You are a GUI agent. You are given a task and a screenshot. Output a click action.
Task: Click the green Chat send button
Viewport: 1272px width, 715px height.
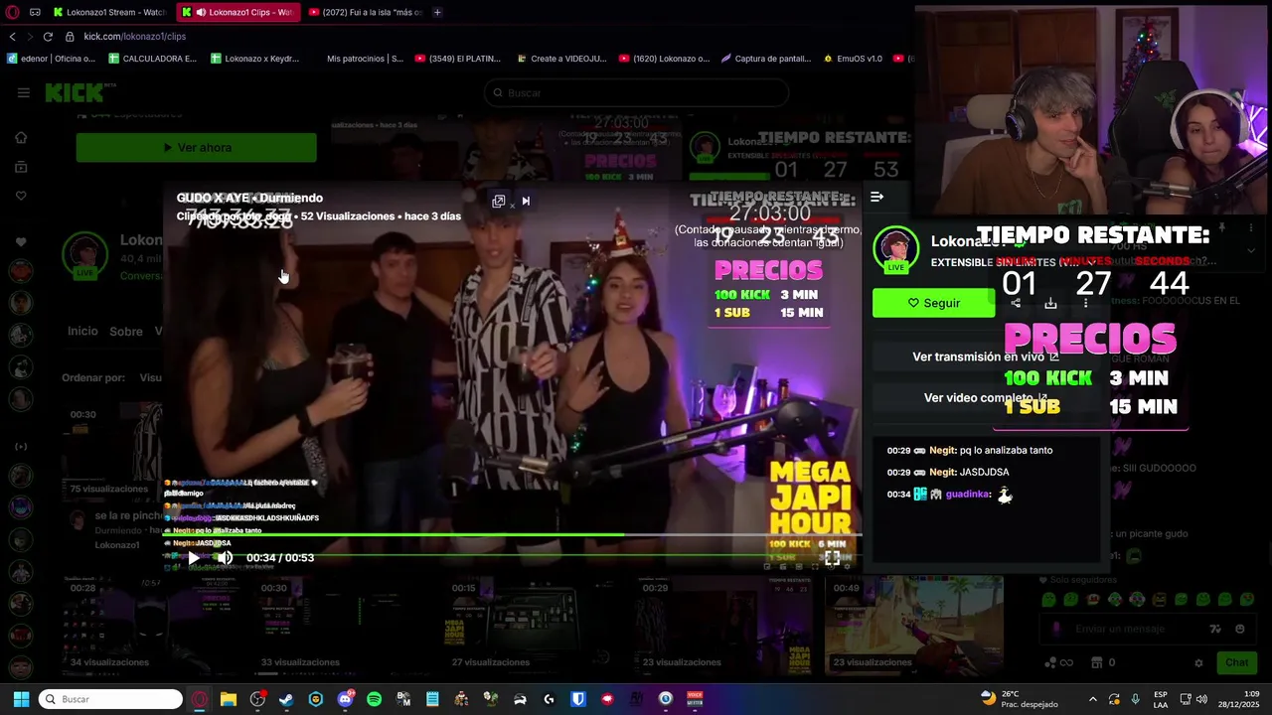[1236, 662]
